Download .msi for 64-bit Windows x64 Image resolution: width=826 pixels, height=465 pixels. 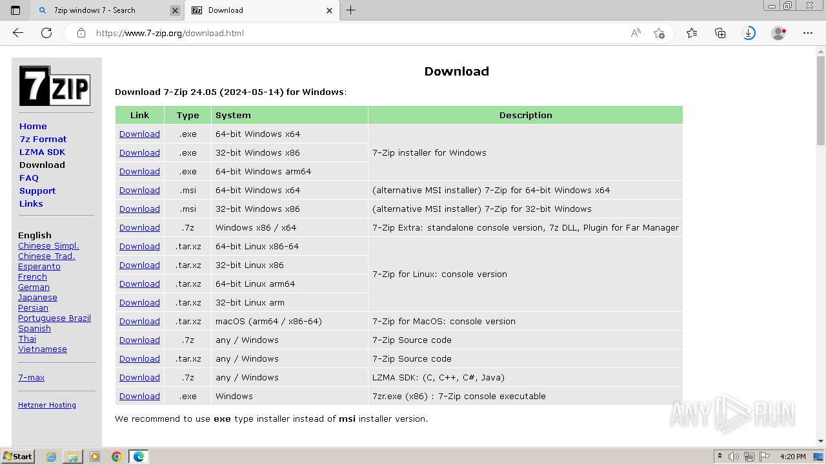tap(139, 190)
